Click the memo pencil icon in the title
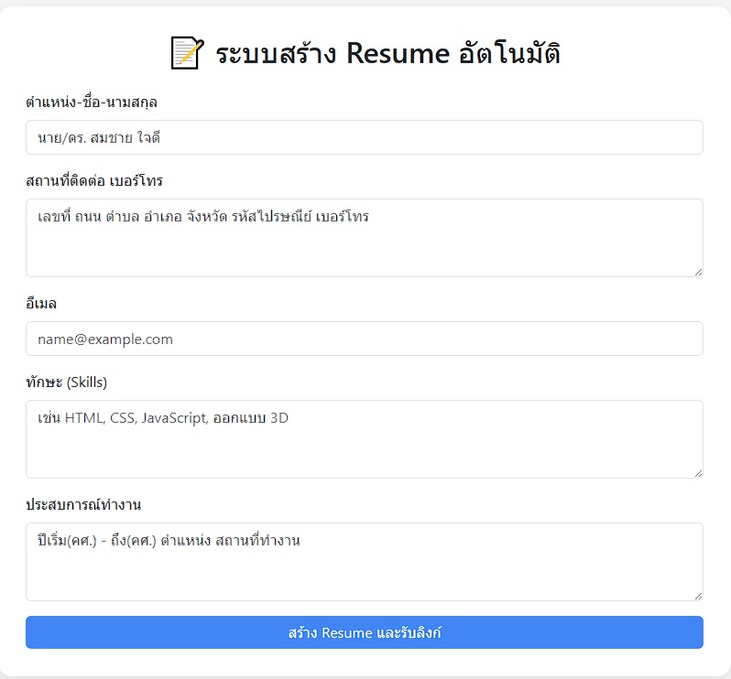Viewport: 731px width, 679px height. [x=187, y=54]
